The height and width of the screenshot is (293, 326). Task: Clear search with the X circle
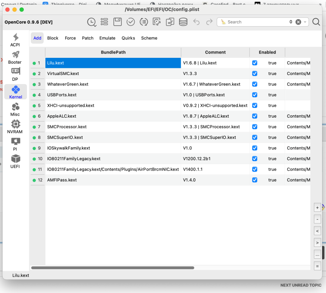[298, 22]
